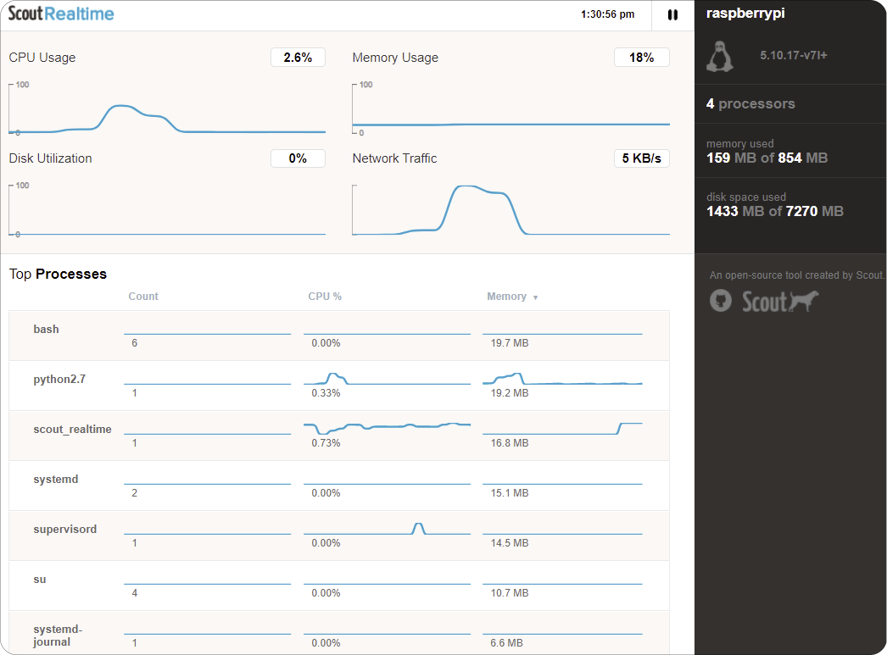Click the python2.7 CPU sparkline

click(x=387, y=379)
